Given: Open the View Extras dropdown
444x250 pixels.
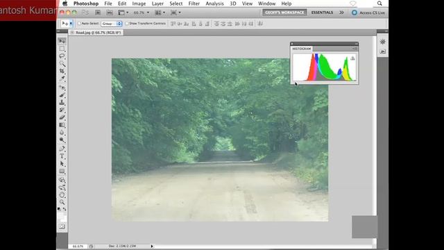Looking at the screenshot, I should pos(123,12).
